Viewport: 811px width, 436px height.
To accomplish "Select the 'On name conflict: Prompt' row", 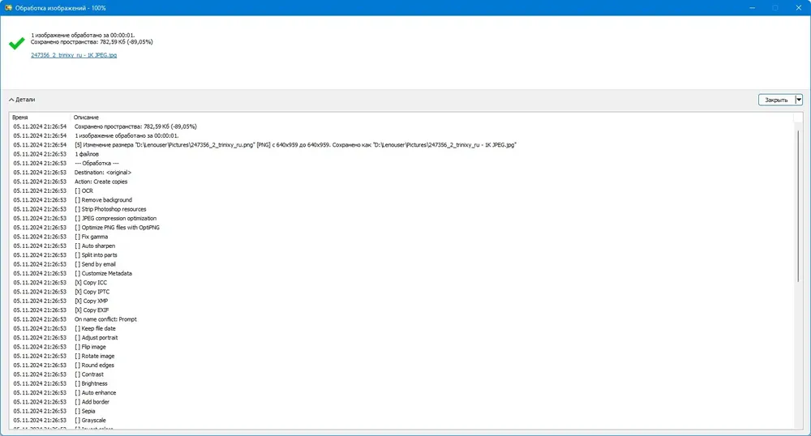I will 401,319.
